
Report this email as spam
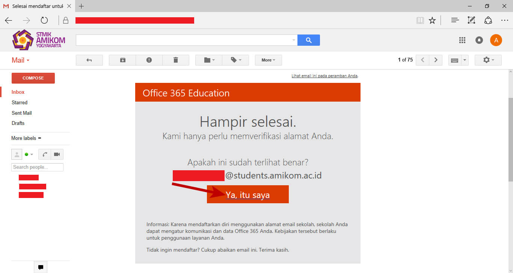149,60
